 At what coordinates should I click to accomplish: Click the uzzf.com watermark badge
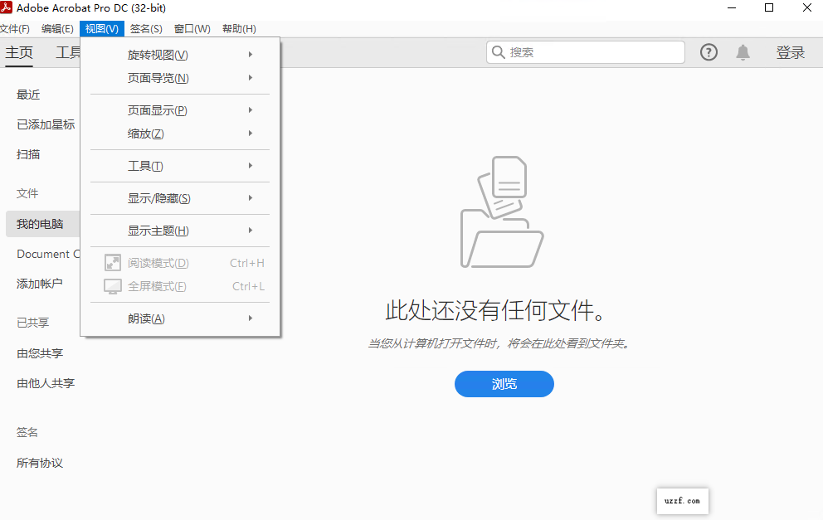[x=682, y=501]
